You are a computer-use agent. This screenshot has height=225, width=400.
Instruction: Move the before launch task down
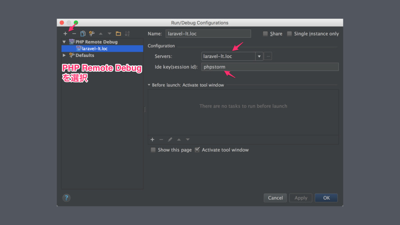(188, 139)
